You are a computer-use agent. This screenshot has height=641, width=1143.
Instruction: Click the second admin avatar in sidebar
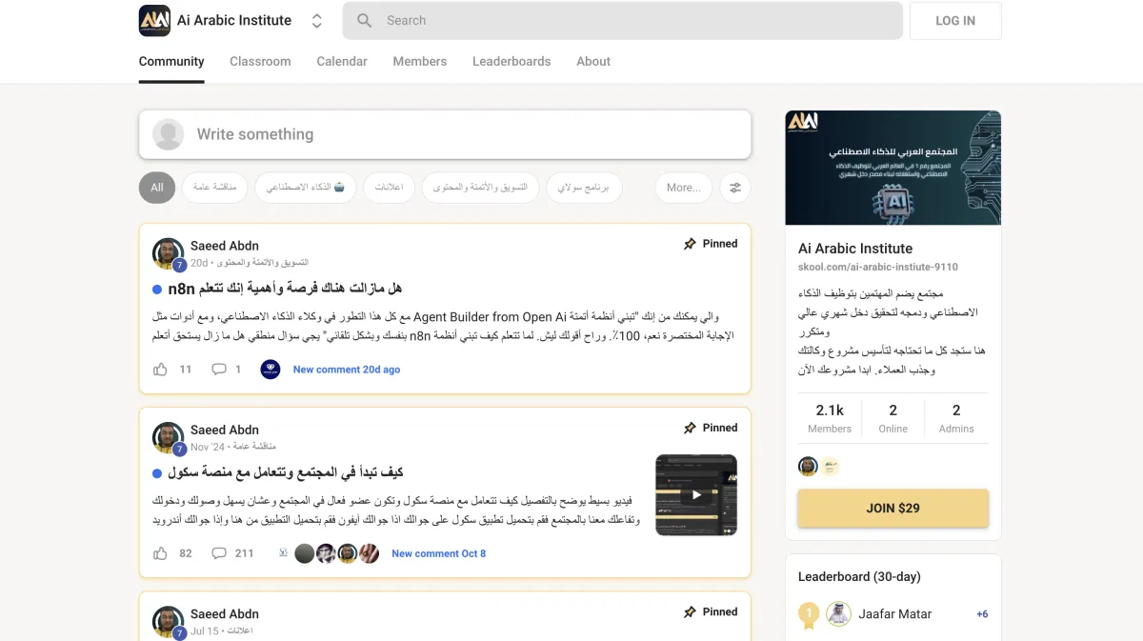click(x=830, y=466)
